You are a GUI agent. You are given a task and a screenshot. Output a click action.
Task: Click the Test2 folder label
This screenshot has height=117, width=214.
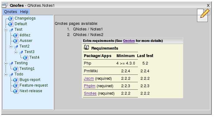point(25,46)
